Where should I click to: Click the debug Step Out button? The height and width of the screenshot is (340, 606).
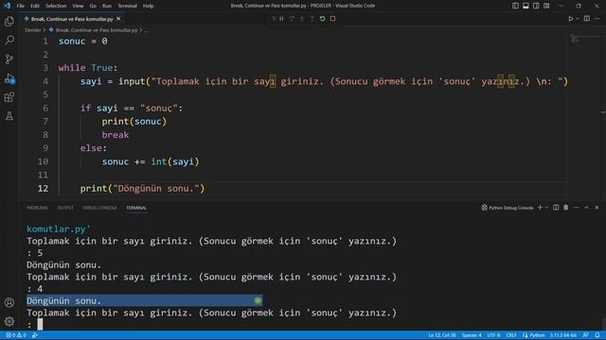coord(312,19)
